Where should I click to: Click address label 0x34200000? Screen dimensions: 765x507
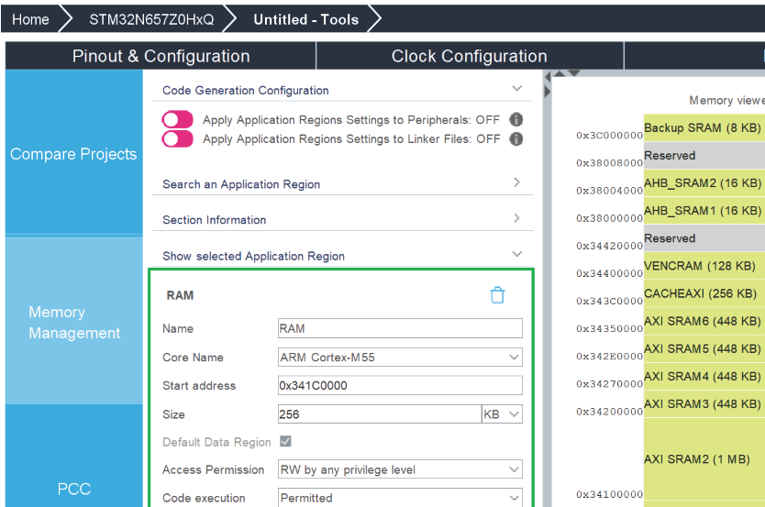point(609,412)
